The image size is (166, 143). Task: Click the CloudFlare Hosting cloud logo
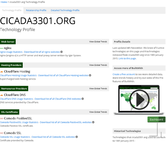tap(2, 72)
